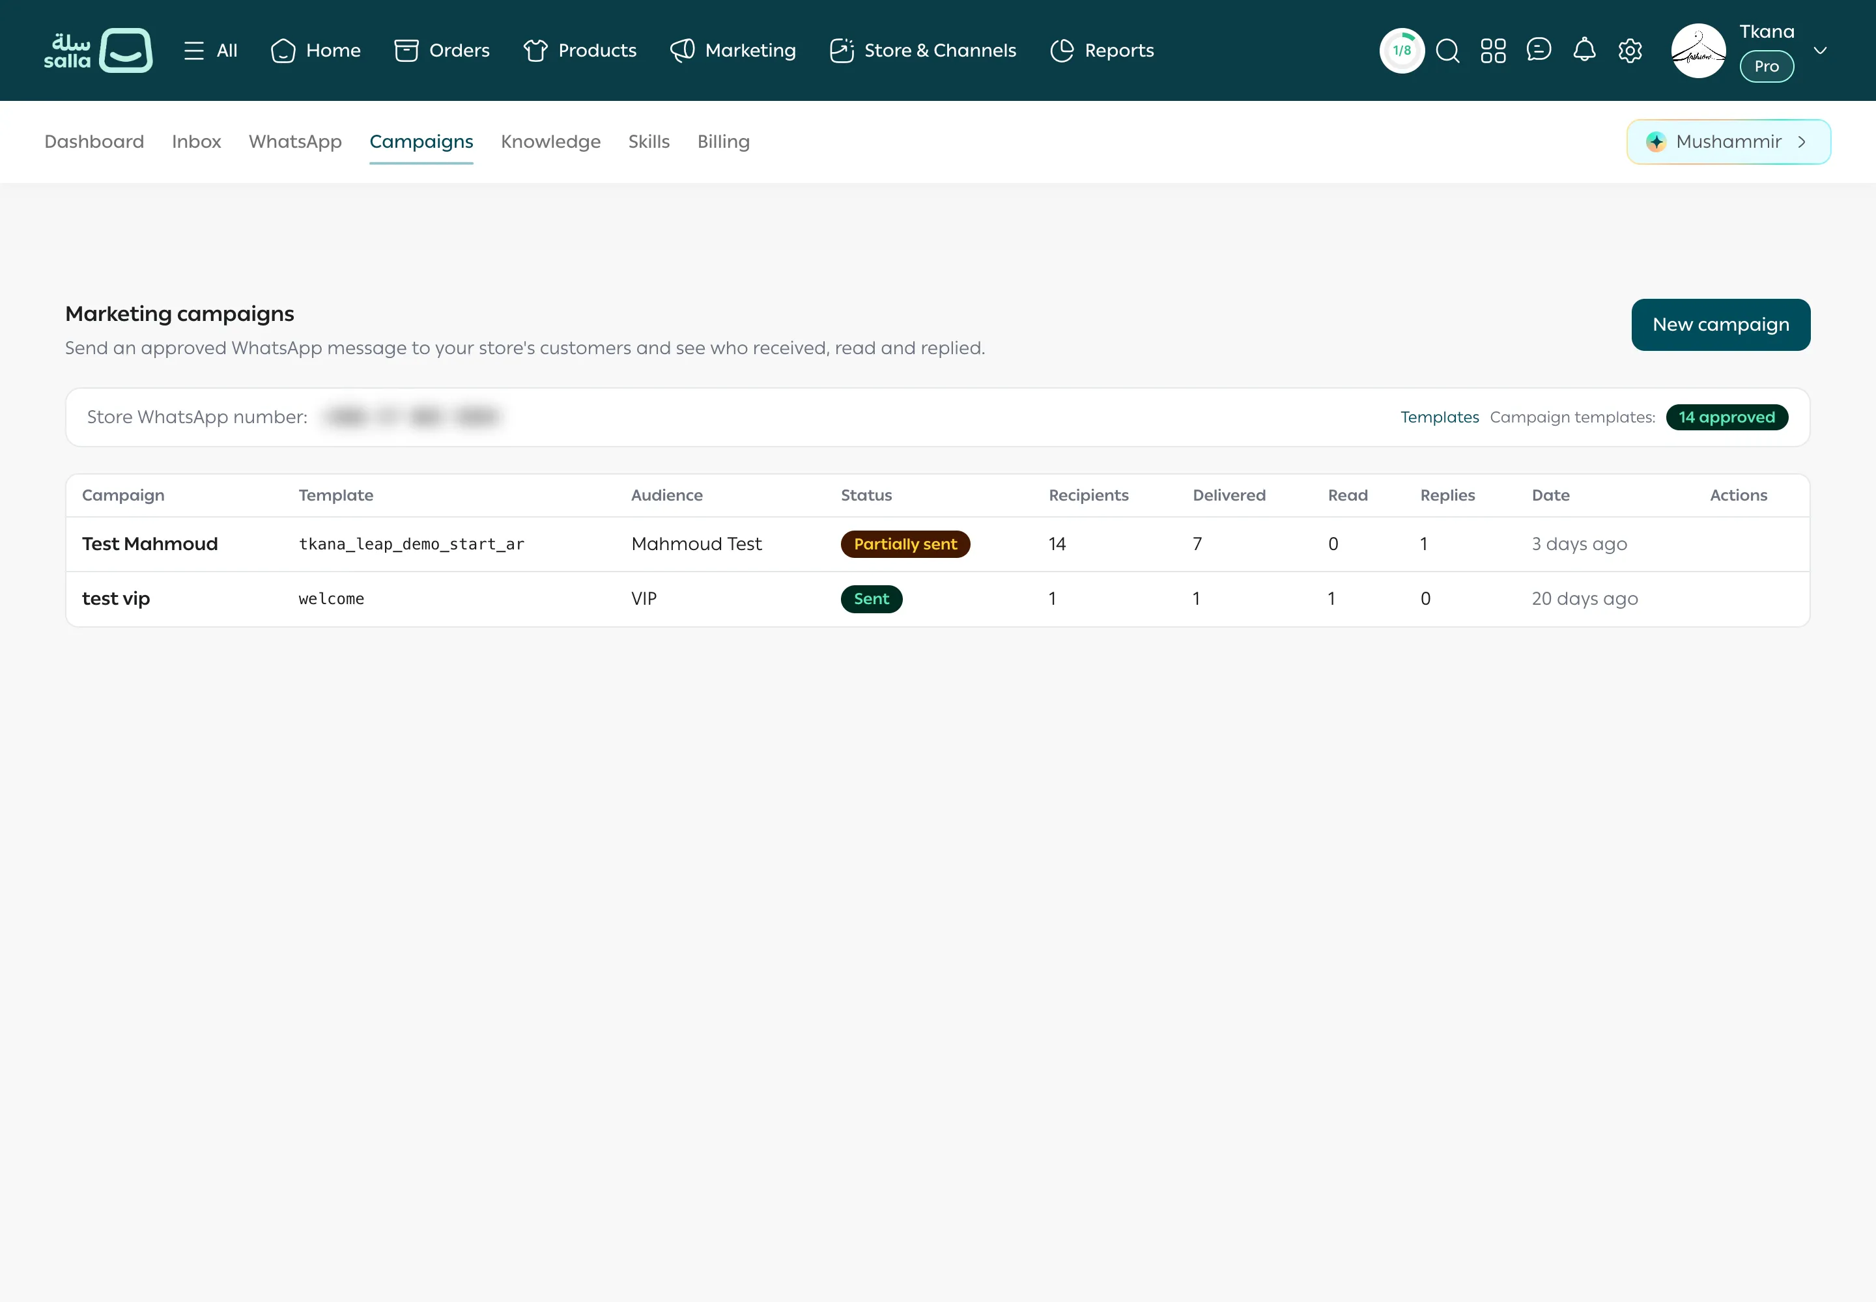Switch to the Skills tab
1876x1302 pixels.
tap(648, 142)
